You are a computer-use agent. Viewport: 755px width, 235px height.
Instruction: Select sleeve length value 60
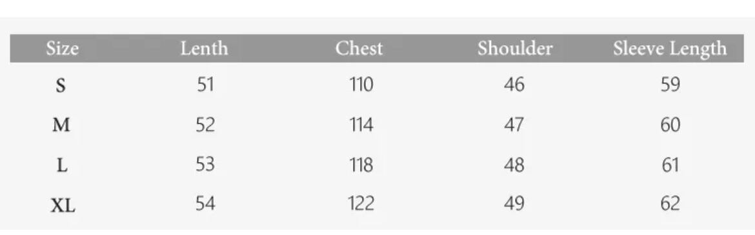(670, 125)
